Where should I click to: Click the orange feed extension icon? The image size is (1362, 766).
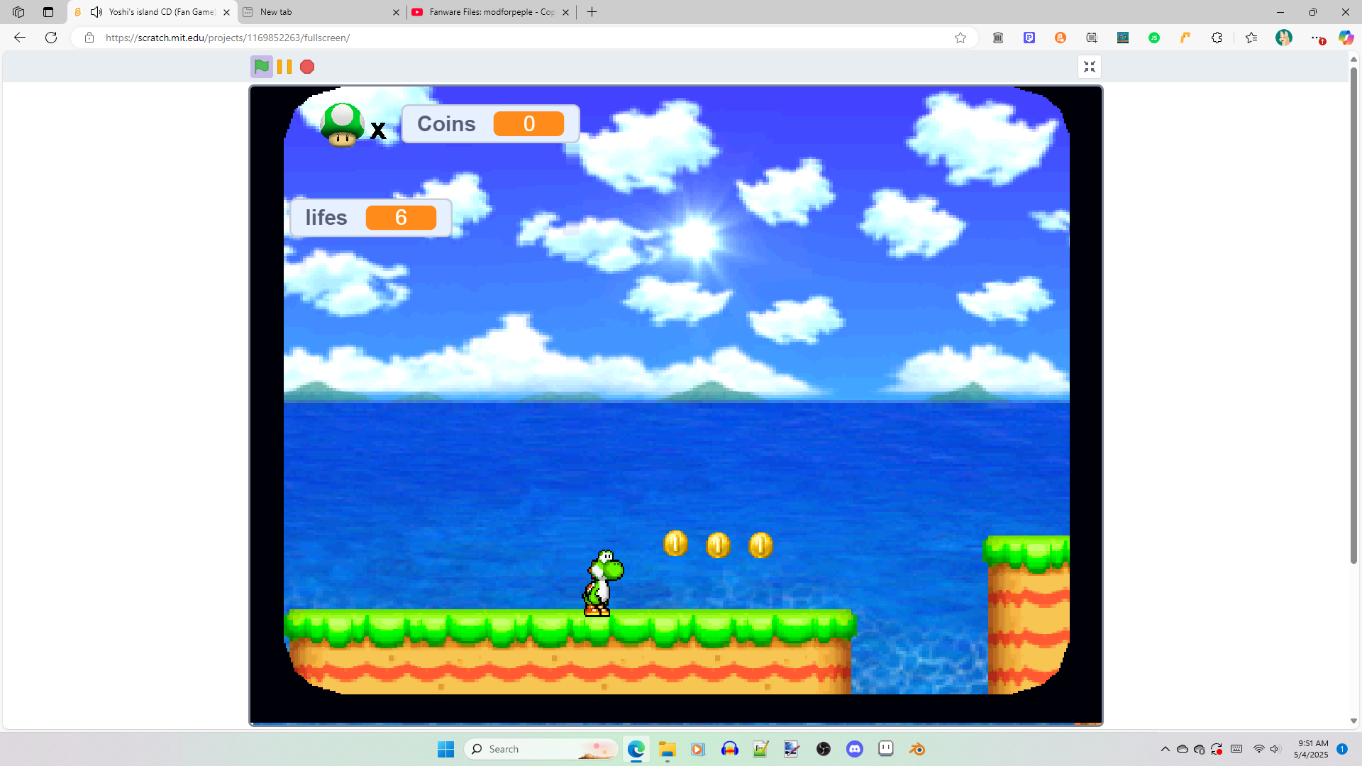[x=1185, y=38]
